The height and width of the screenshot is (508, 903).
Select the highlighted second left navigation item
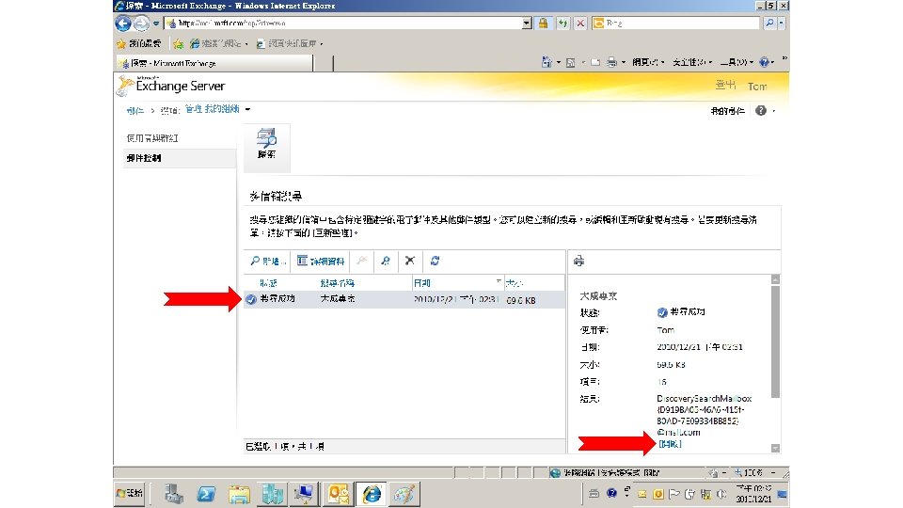pos(179,158)
